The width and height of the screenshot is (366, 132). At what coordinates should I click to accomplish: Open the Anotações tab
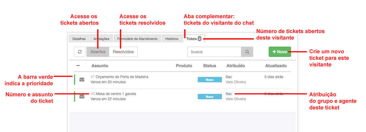click(x=101, y=39)
